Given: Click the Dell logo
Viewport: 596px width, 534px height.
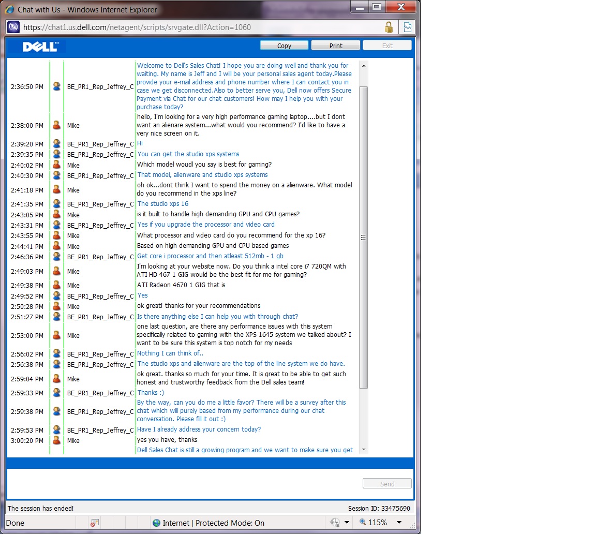Looking at the screenshot, I should pos(40,47).
